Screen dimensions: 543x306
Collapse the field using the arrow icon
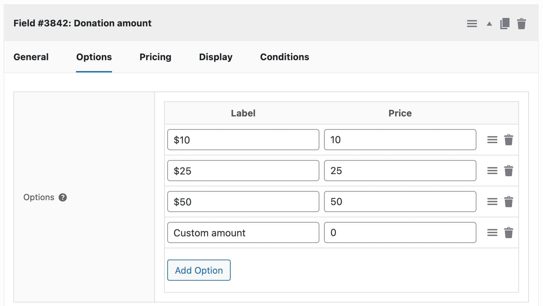tap(489, 23)
